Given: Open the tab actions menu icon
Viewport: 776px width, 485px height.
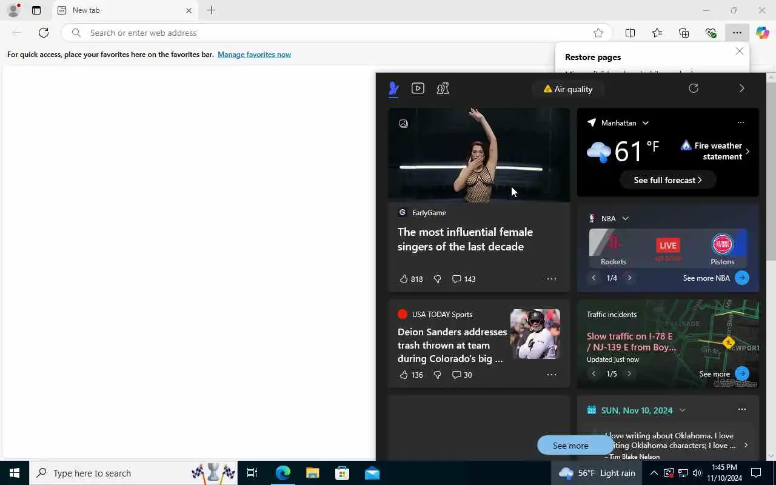Looking at the screenshot, I should [36, 10].
